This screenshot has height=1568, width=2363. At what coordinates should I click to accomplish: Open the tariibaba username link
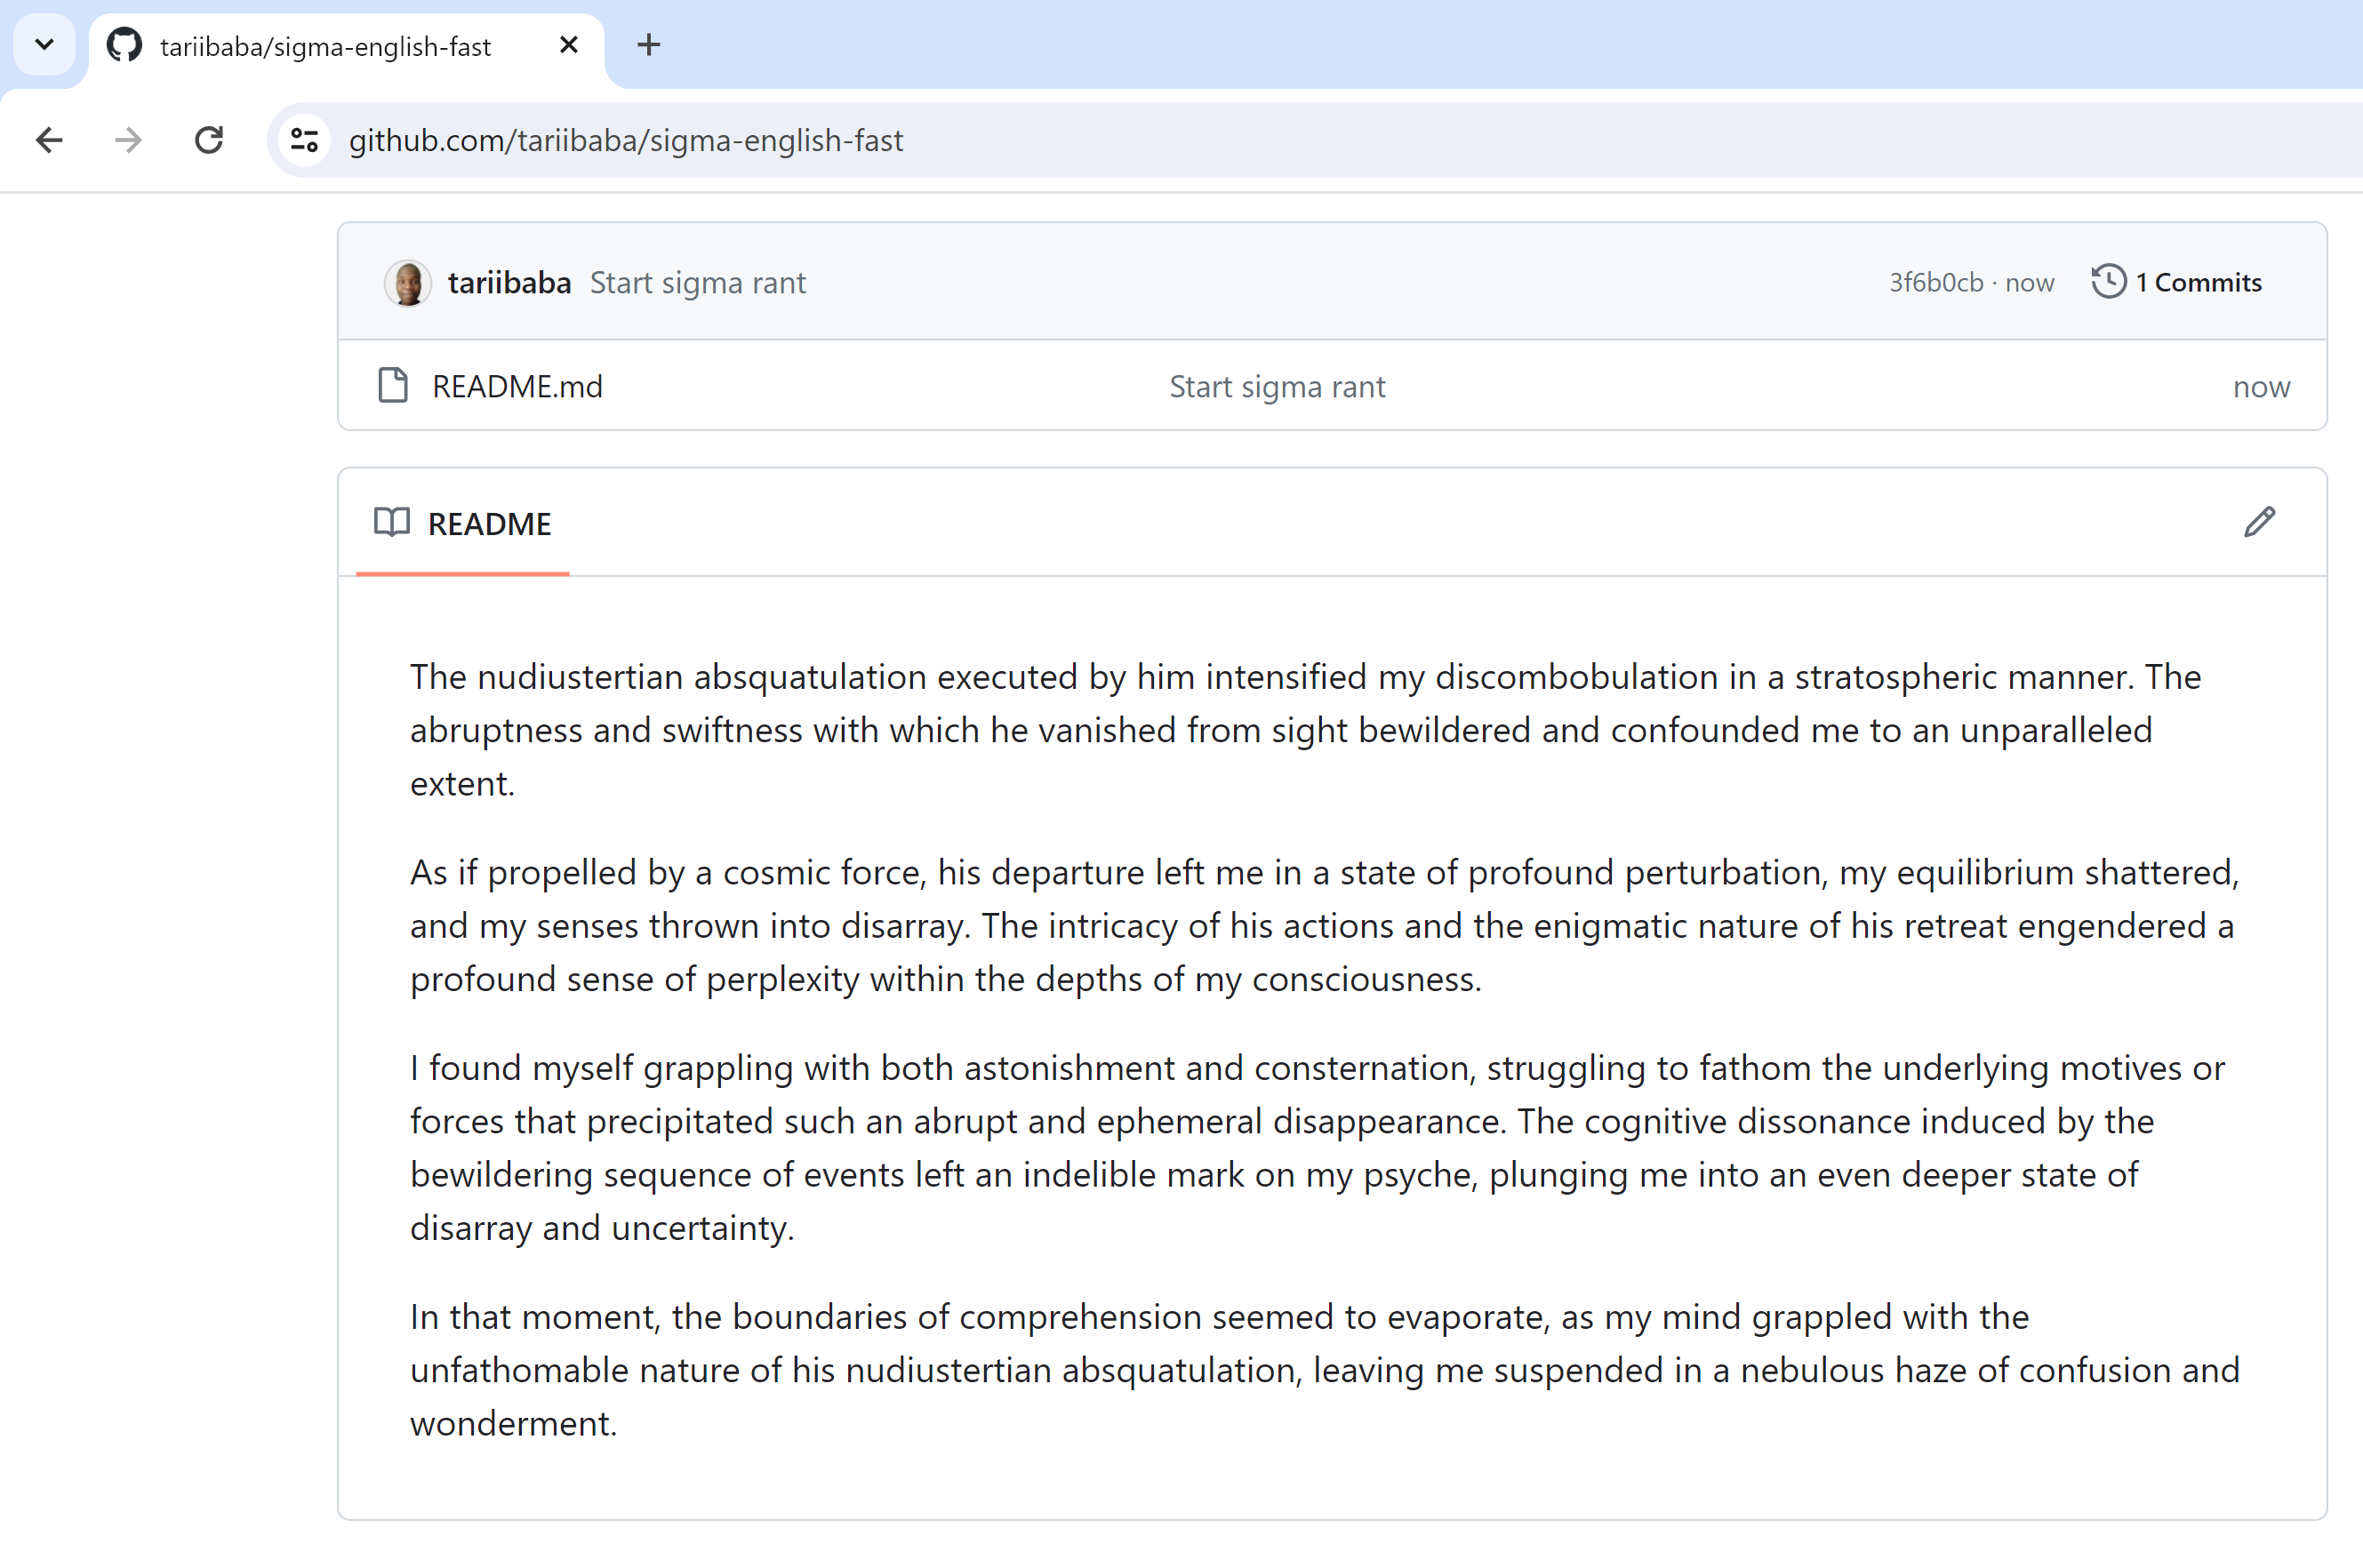point(509,283)
